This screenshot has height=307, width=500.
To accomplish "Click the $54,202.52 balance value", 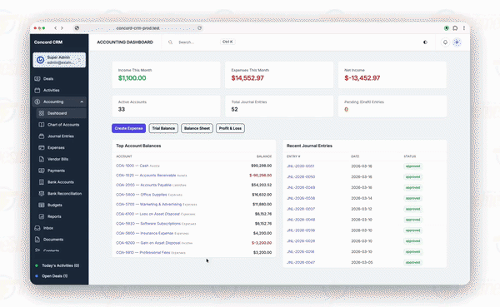I will point(261,185).
